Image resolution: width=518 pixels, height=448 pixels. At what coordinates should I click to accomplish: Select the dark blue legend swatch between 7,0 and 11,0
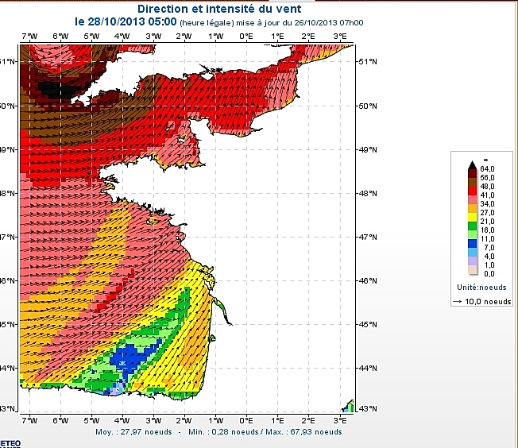[x=472, y=244]
